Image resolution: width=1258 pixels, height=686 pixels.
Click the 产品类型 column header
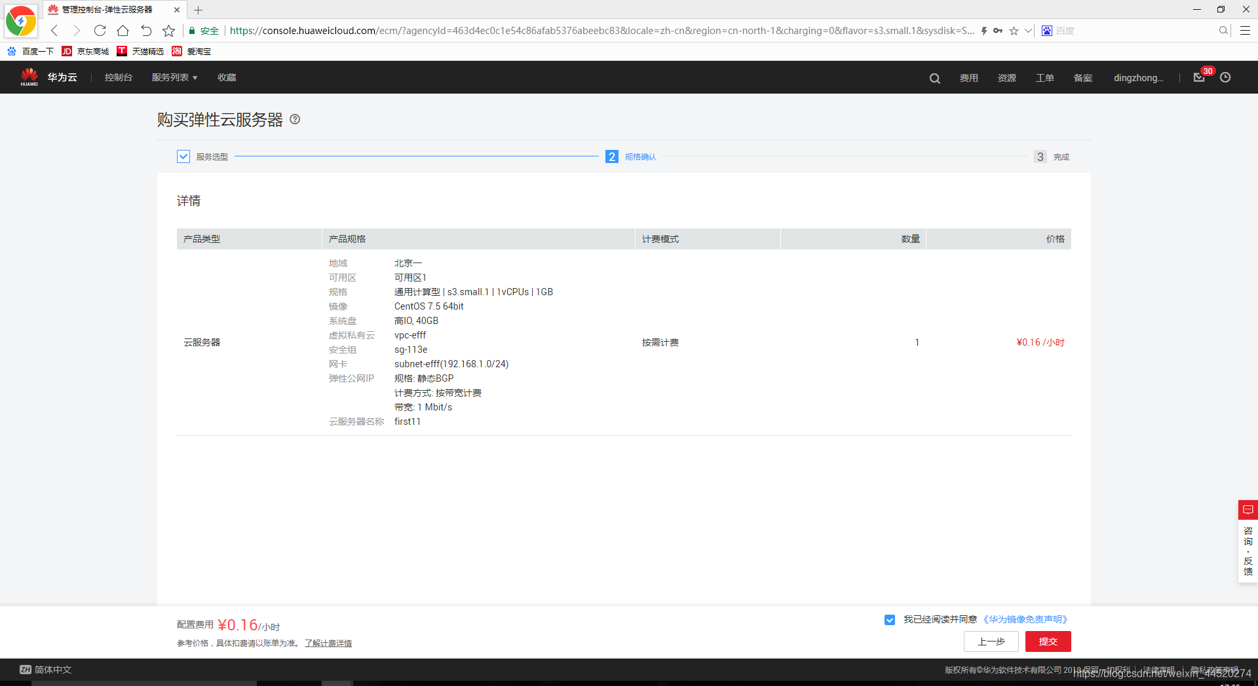point(249,239)
